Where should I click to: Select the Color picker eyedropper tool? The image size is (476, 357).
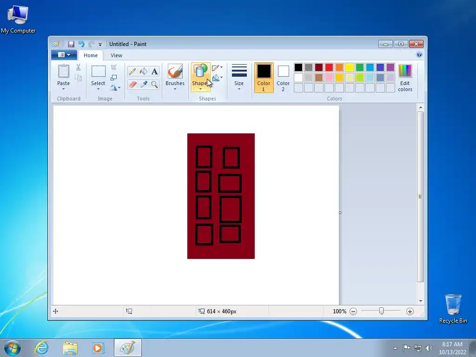(x=143, y=84)
